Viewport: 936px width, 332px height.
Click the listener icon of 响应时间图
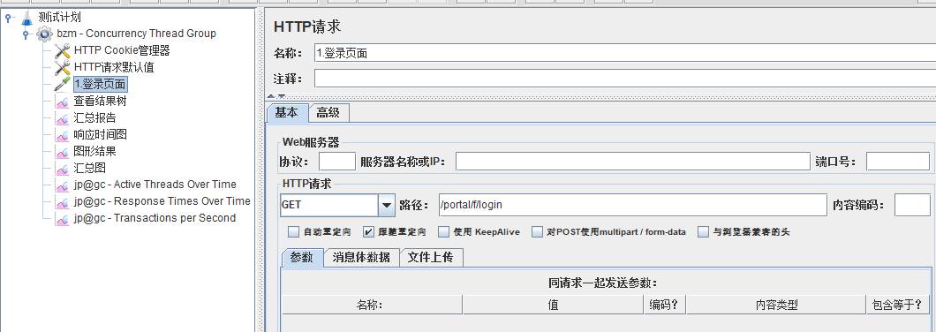pos(62,135)
